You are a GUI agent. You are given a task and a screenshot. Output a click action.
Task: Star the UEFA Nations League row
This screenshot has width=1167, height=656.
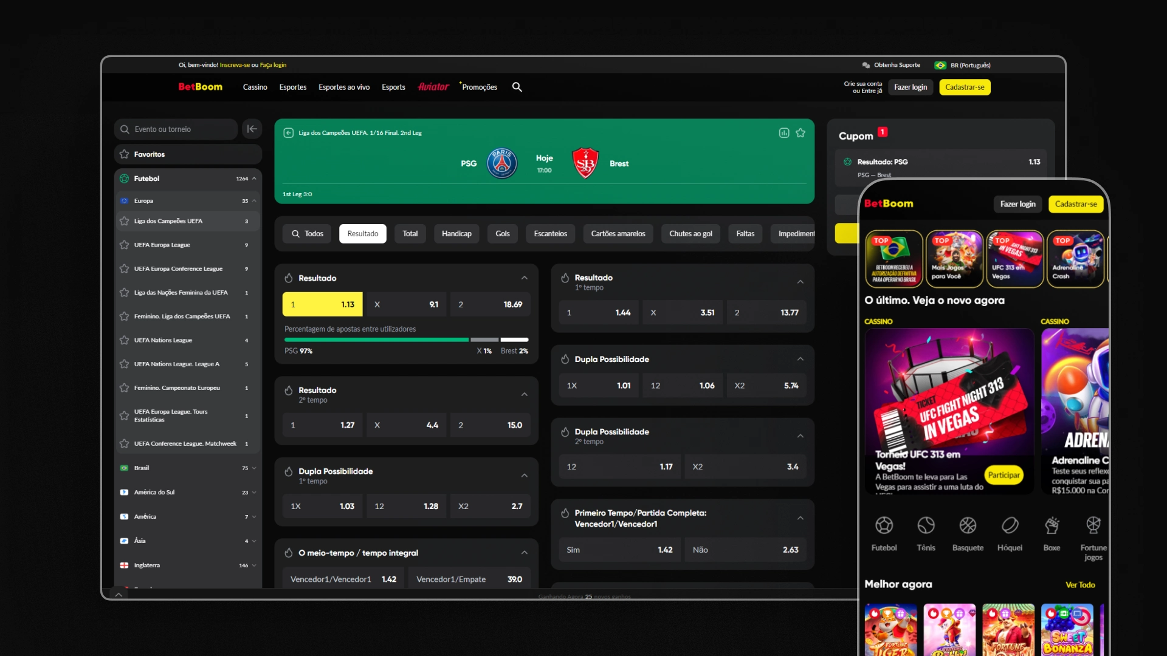(x=124, y=340)
